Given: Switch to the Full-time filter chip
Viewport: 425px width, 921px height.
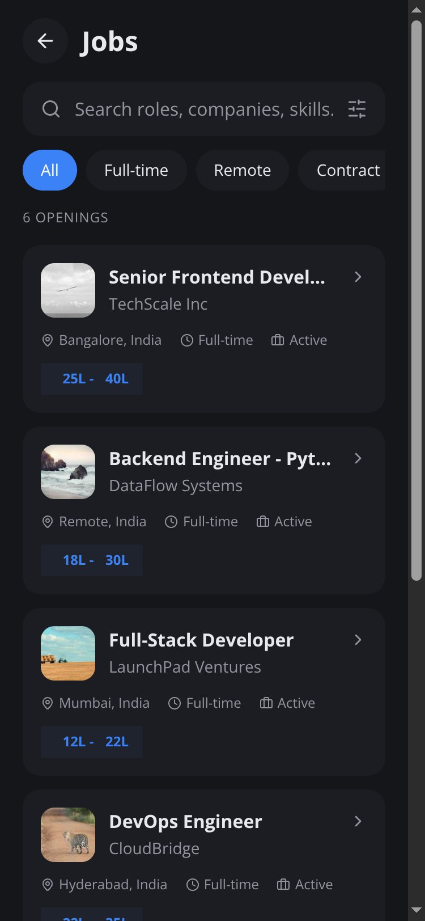Looking at the screenshot, I should [137, 170].
